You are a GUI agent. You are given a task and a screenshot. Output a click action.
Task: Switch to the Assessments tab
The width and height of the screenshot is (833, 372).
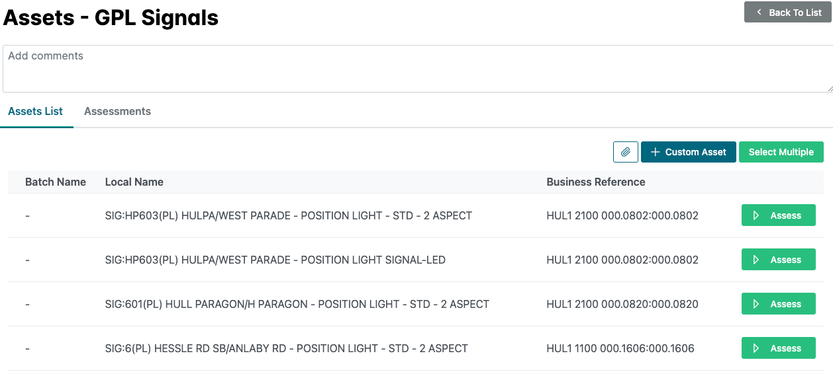[x=117, y=112]
